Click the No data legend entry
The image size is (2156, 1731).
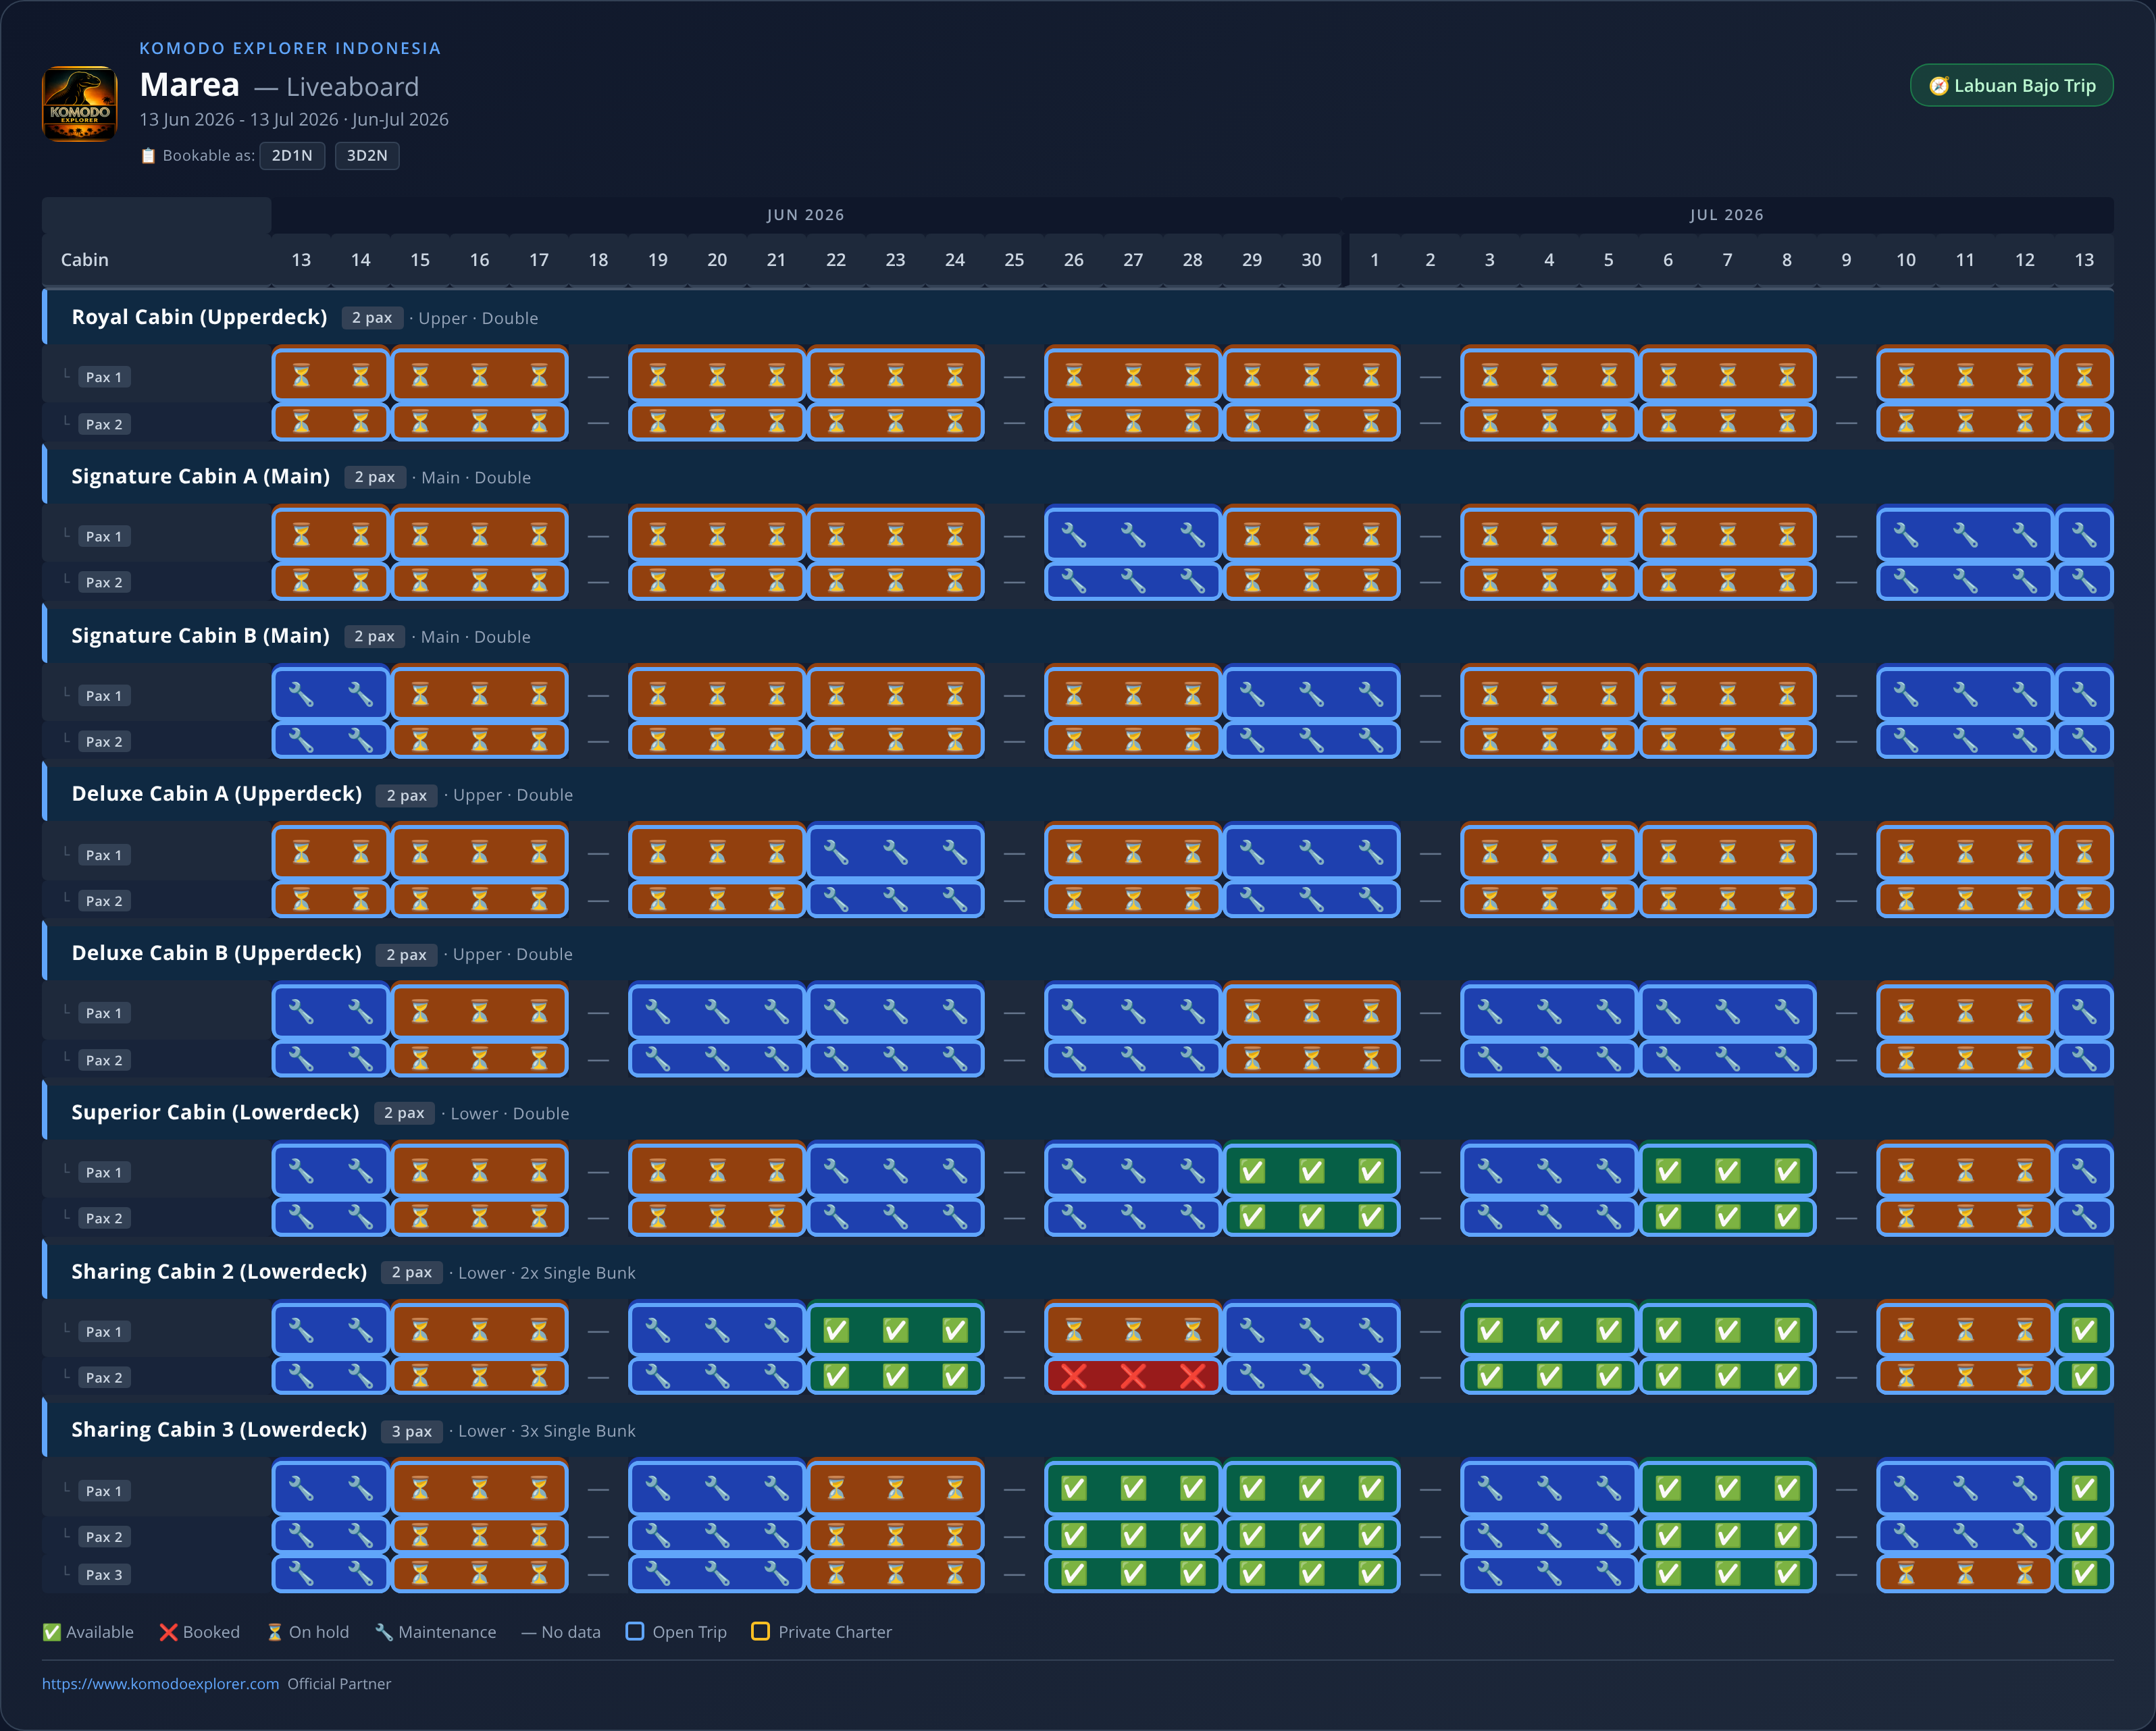(561, 1632)
